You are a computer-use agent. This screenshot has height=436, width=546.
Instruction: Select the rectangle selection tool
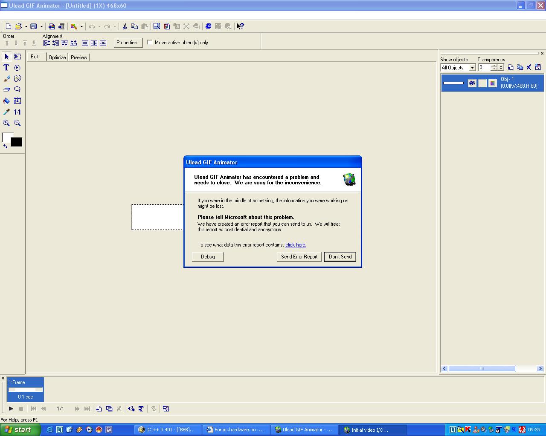(x=17, y=57)
